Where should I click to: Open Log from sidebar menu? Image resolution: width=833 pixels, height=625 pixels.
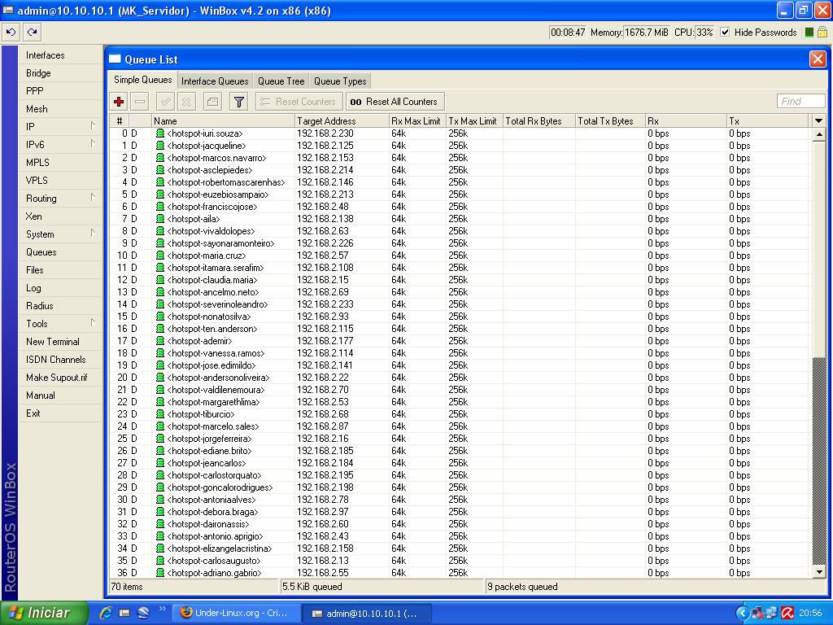59,288
